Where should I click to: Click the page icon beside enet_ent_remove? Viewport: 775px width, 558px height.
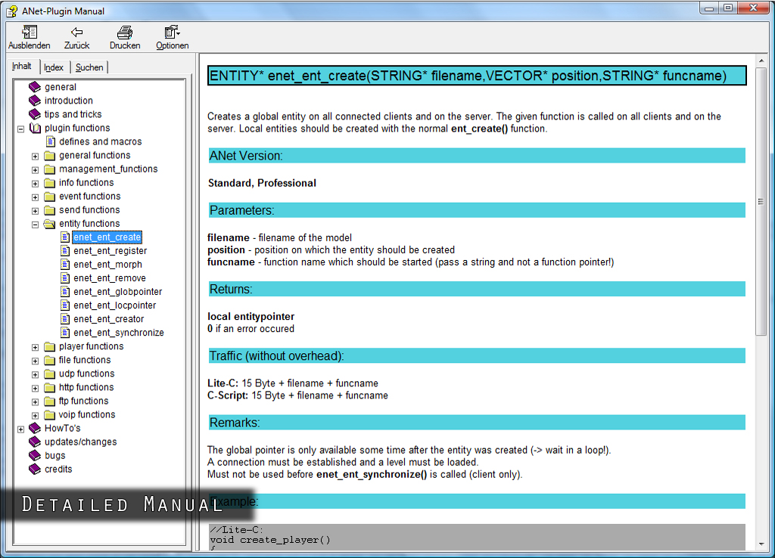click(65, 278)
